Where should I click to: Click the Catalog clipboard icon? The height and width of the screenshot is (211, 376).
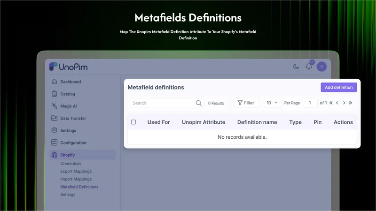pyautogui.click(x=55, y=94)
